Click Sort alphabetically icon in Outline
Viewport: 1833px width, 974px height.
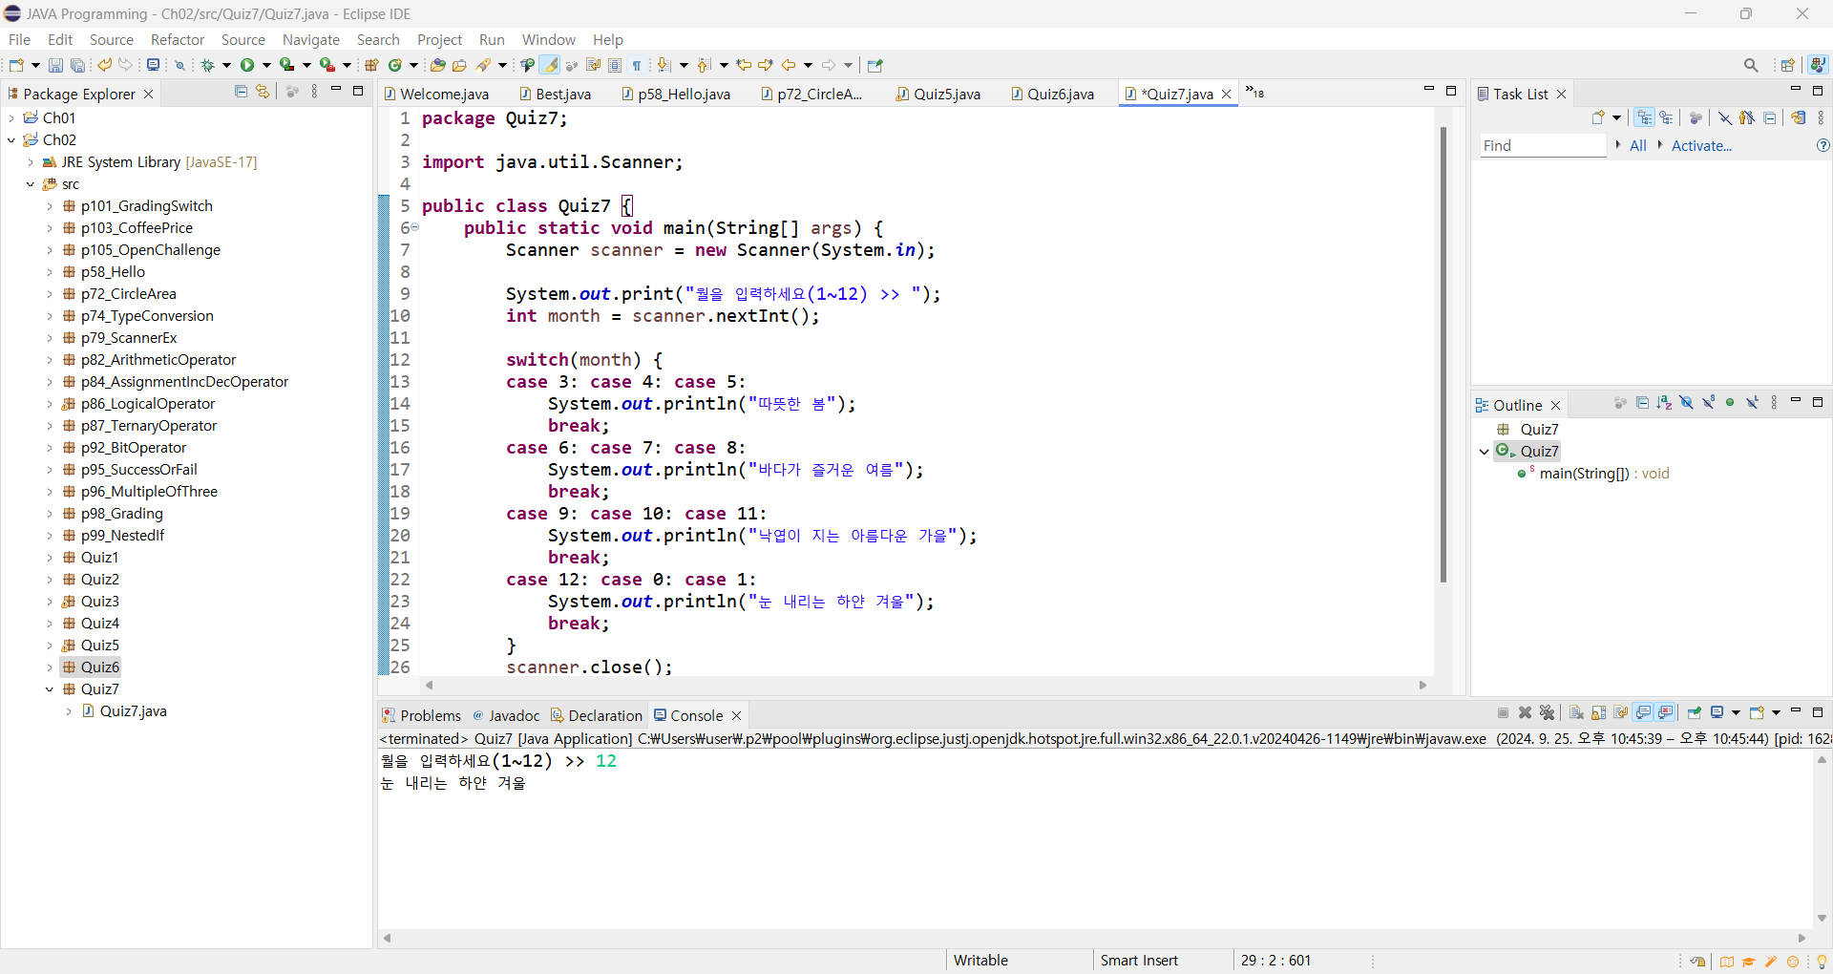pos(1664,403)
